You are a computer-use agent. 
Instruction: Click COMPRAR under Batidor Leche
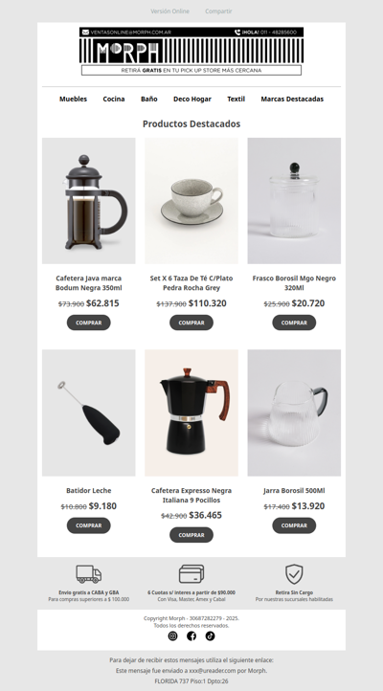coord(89,525)
